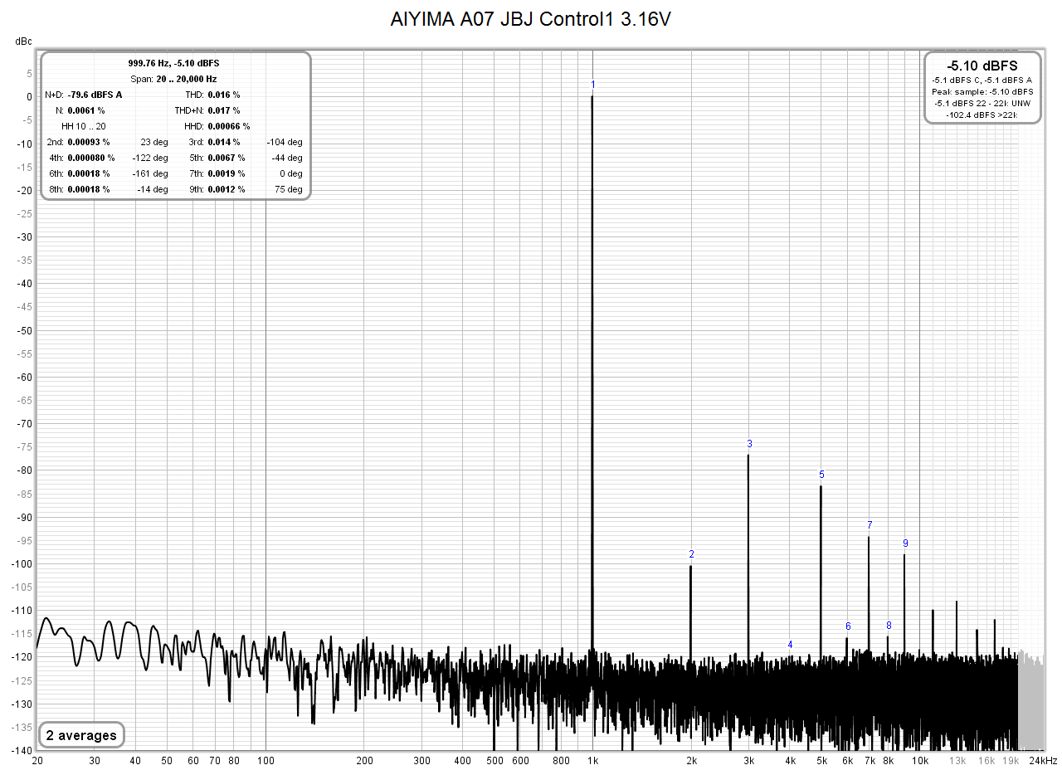The image size is (1062, 770).
Task: Click the dBc axis unit label
Action: pyautogui.click(x=22, y=41)
